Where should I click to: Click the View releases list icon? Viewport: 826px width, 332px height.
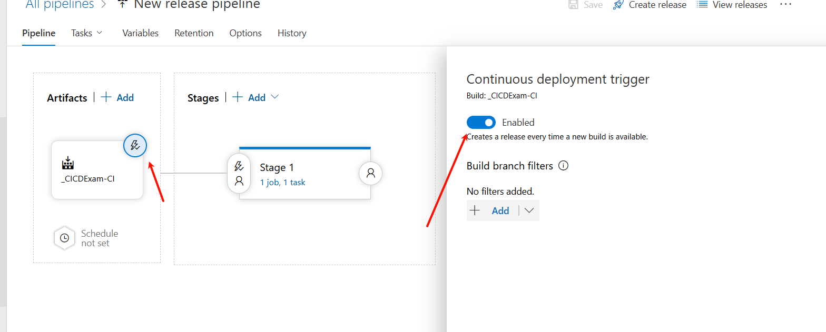(702, 5)
